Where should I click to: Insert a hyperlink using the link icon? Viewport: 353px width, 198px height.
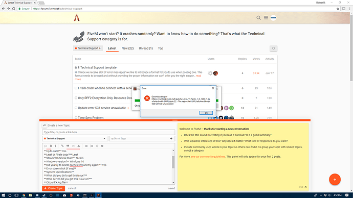point(62,146)
